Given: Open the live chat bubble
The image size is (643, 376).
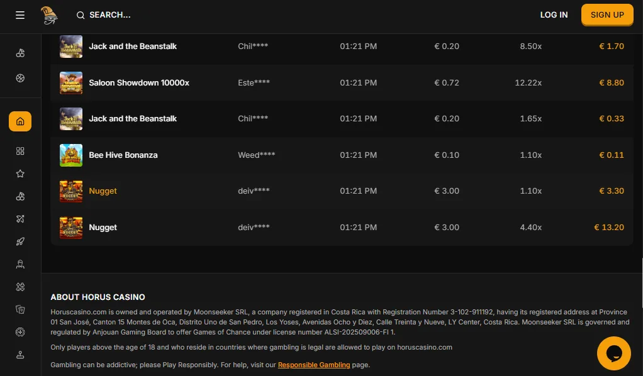Looking at the screenshot, I should (x=614, y=353).
